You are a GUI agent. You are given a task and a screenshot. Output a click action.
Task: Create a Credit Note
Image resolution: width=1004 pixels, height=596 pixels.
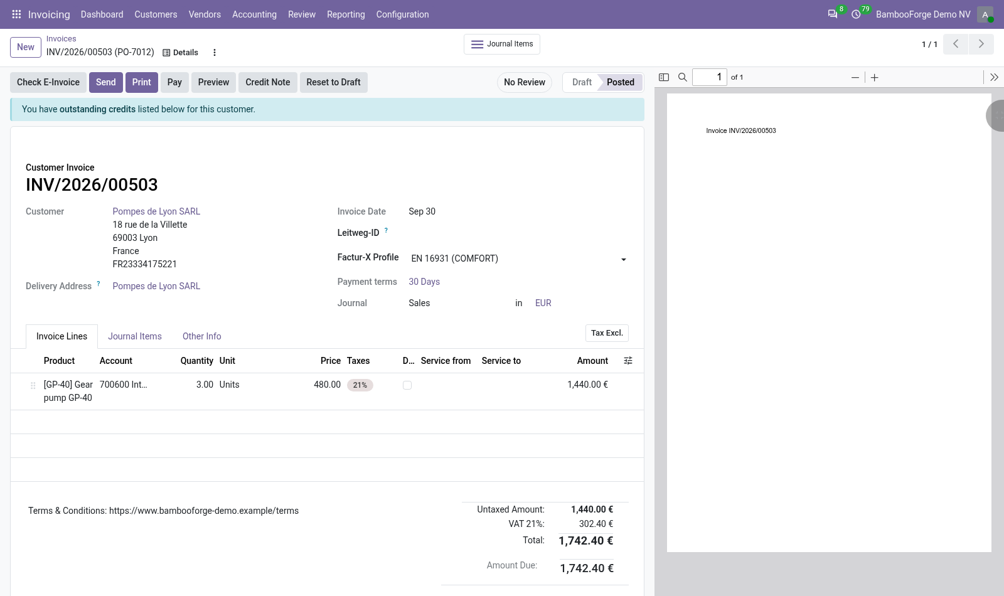click(268, 82)
